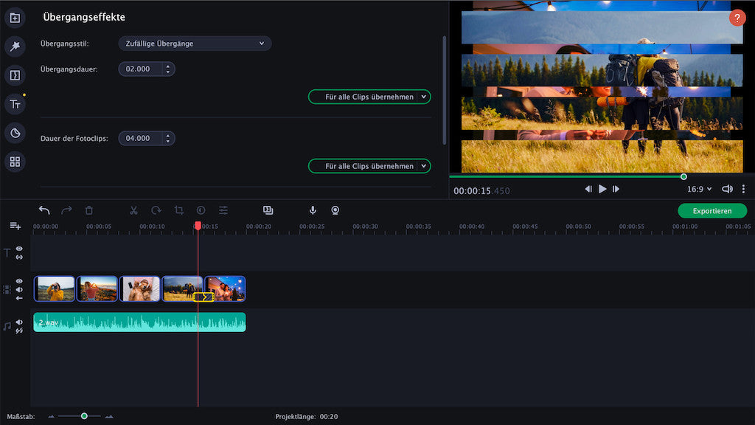Open the clip properties sliders icon

coord(223,210)
